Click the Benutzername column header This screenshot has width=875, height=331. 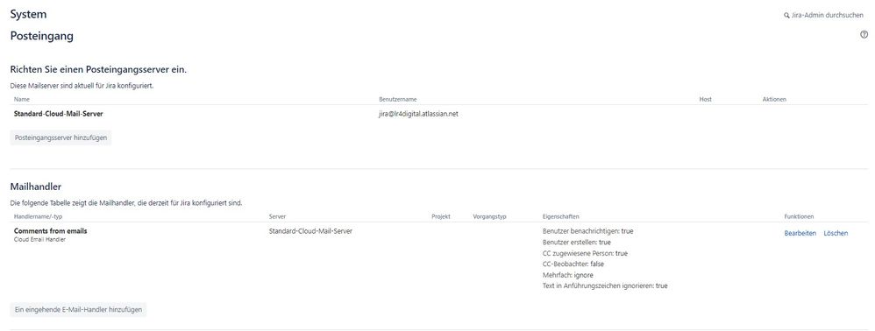(398, 99)
